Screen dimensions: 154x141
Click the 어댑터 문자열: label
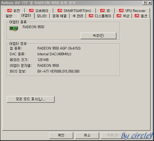pyautogui.click(x=21, y=65)
